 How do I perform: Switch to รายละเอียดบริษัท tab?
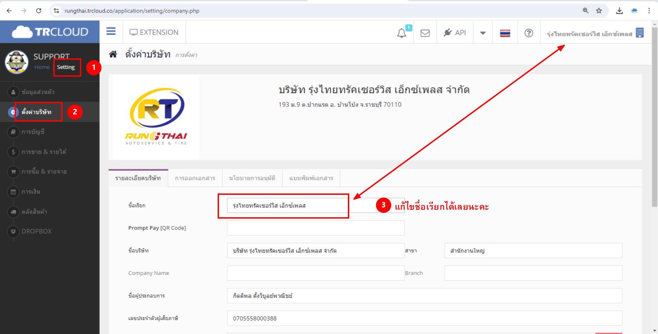pos(138,178)
